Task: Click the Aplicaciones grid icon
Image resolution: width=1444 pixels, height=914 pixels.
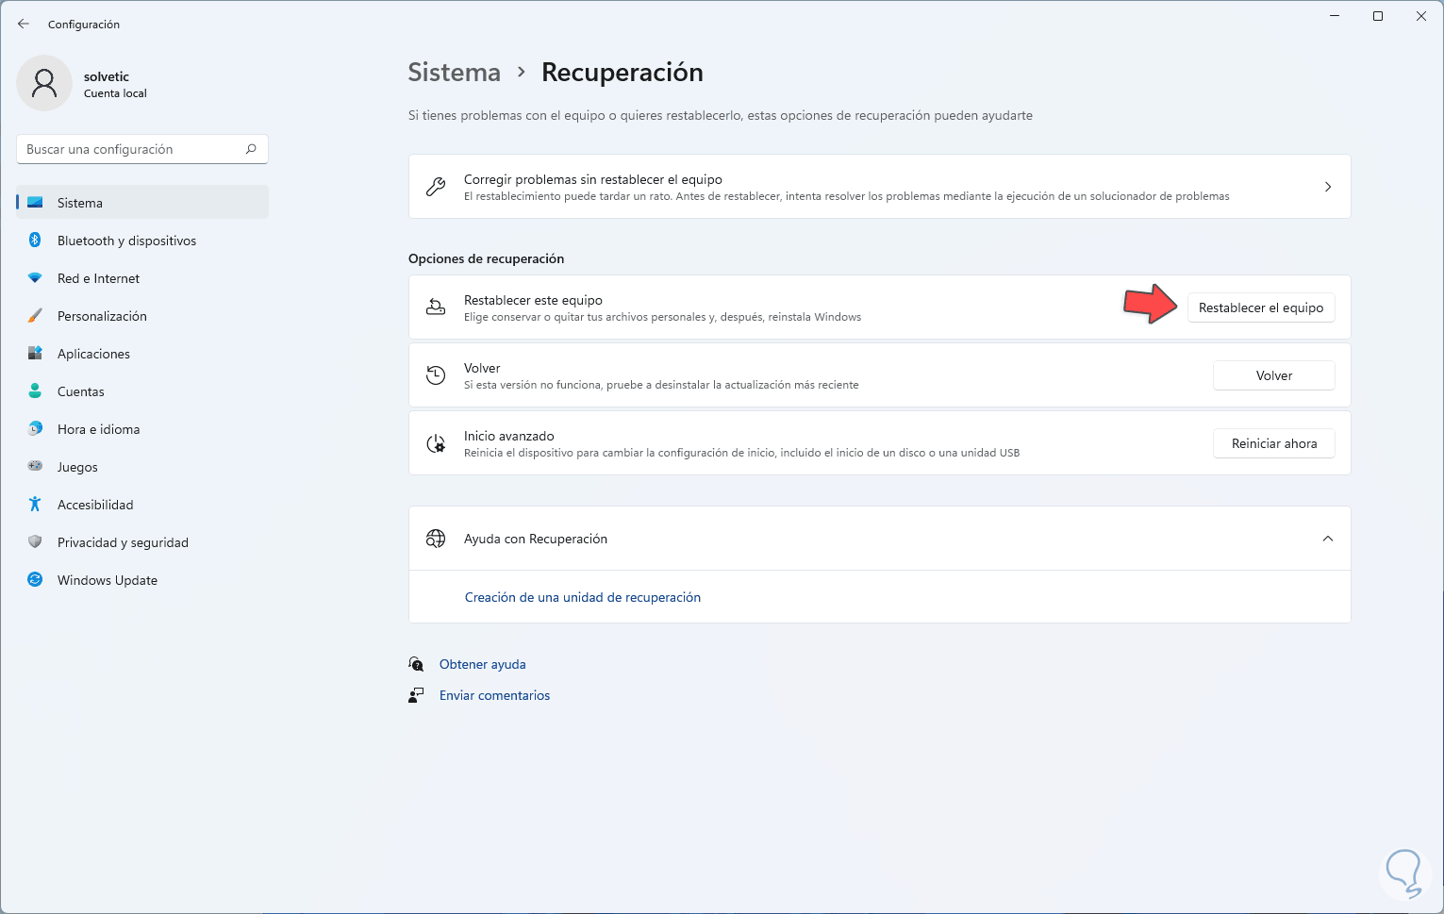Action: click(35, 354)
